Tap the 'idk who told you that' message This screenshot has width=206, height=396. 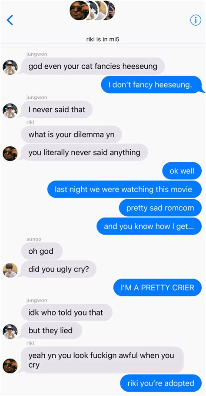point(67,312)
